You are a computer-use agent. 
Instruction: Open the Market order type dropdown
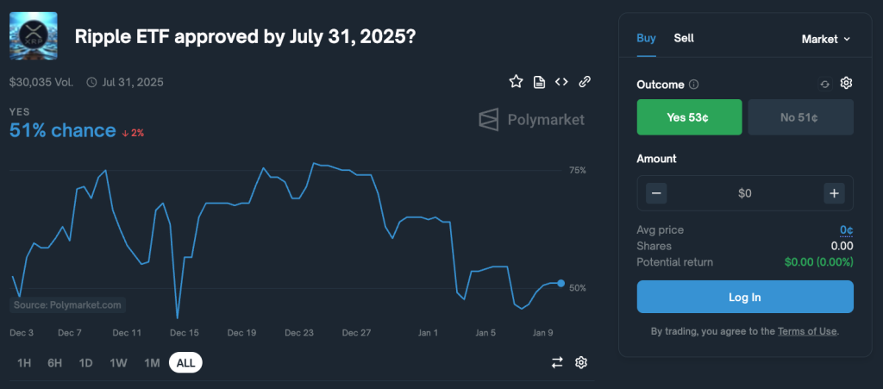point(825,39)
